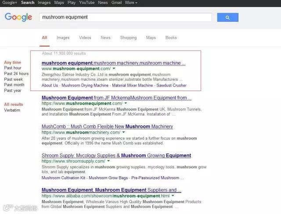Open the Shroom Supply Mycology Supplies result
This screenshot has width=281, height=214.
pos(116,156)
